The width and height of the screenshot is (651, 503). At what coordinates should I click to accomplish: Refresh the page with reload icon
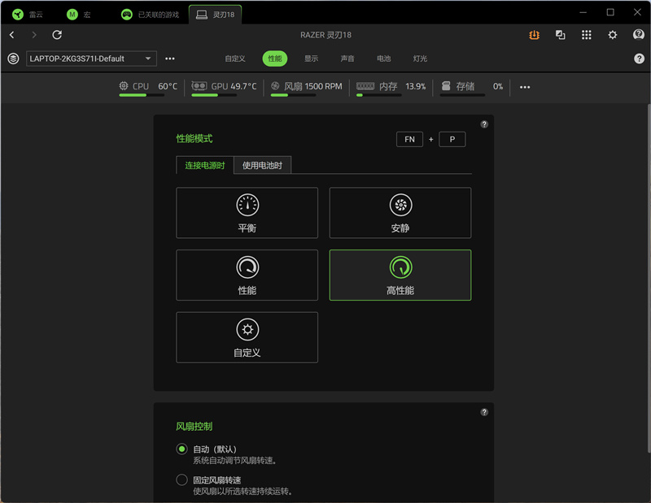click(57, 35)
